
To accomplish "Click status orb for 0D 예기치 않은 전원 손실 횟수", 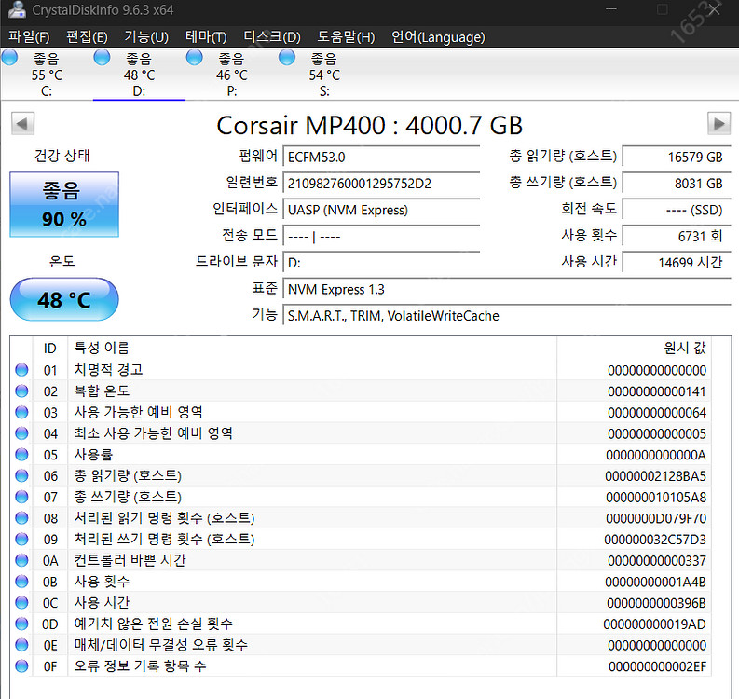I will [x=21, y=624].
